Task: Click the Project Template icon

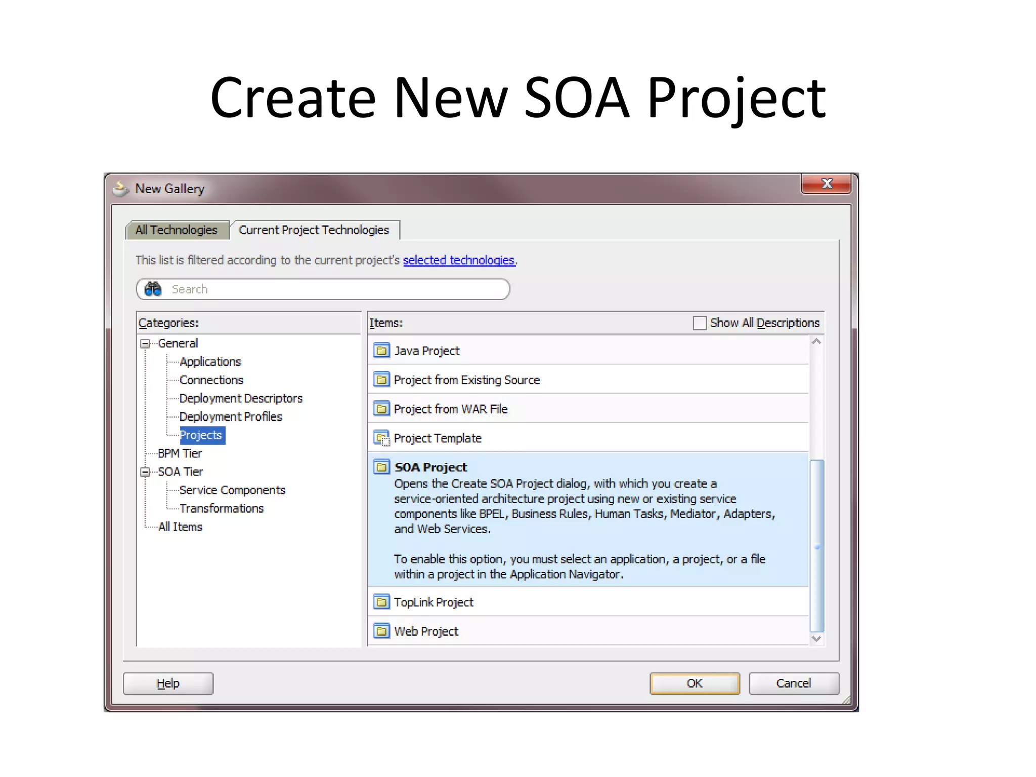Action: coord(381,438)
